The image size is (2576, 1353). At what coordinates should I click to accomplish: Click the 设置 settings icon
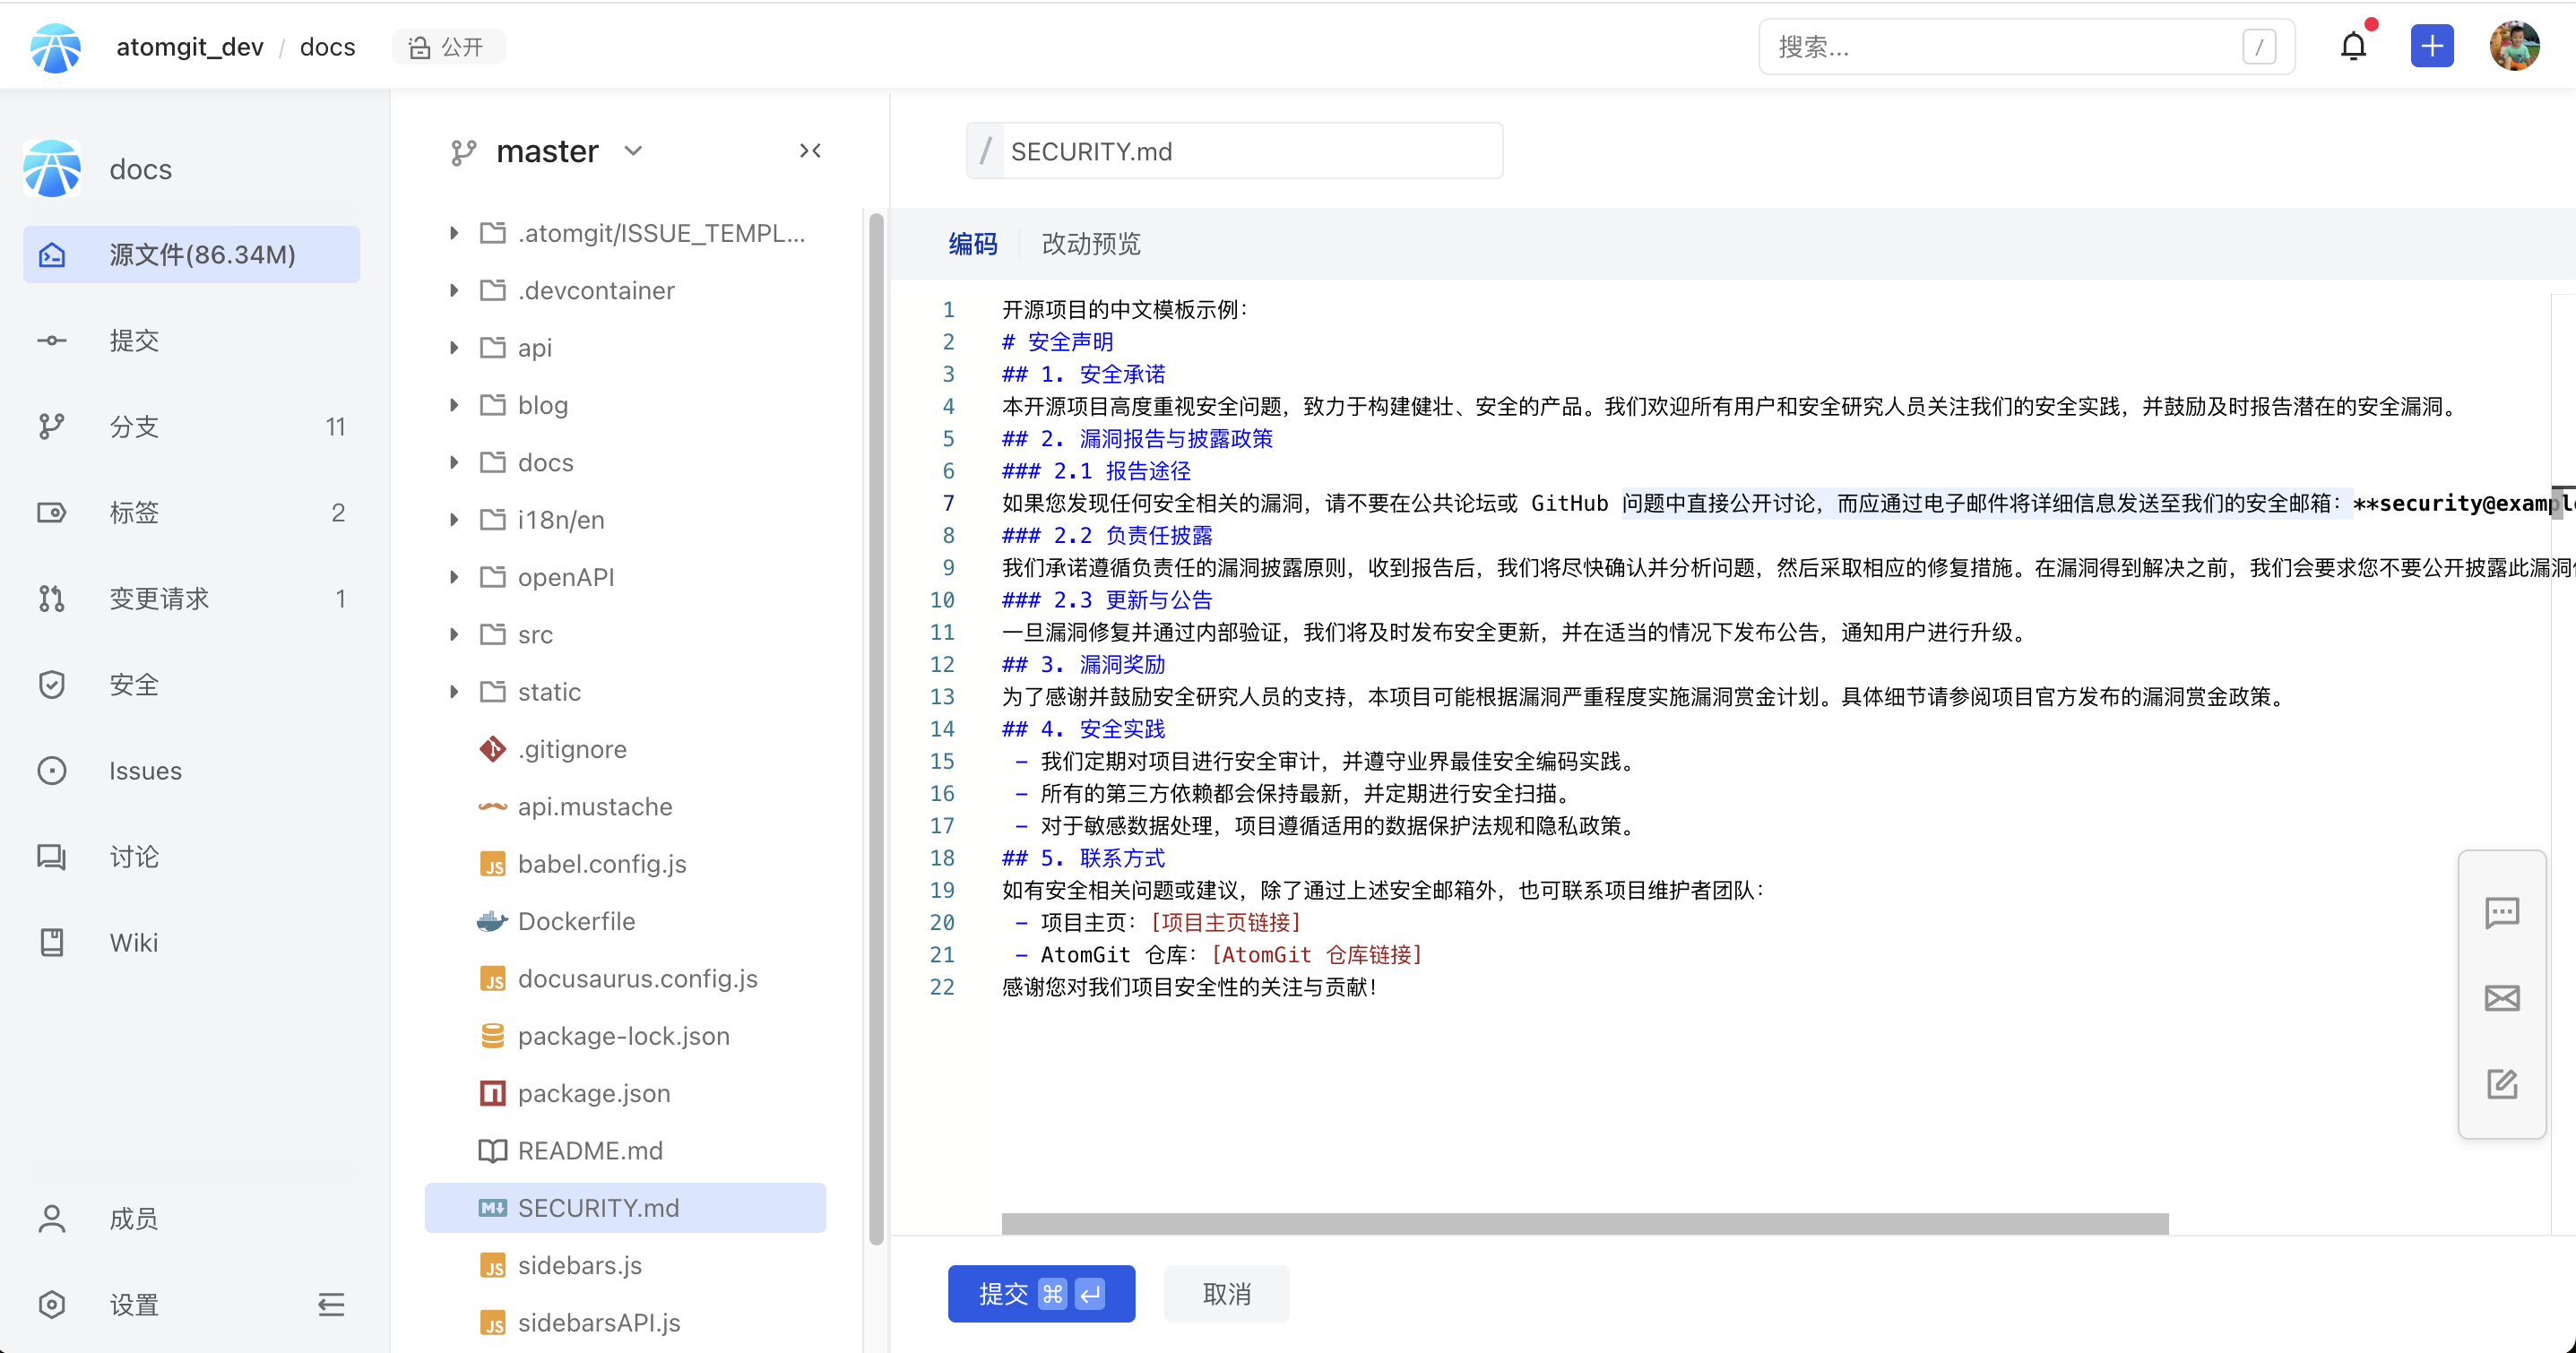pos(52,1304)
